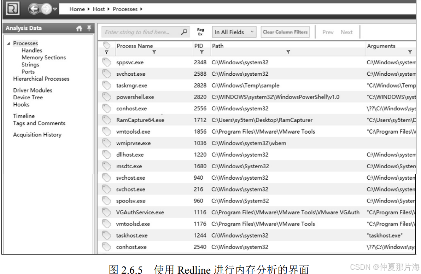Sort by Path column header
The height and width of the screenshot is (274, 421).
pyautogui.click(x=218, y=46)
